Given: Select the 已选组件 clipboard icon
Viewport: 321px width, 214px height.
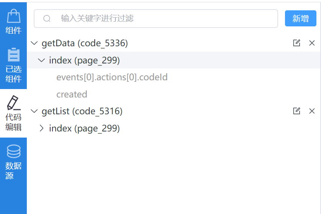Looking at the screenshot, I should tap(13, 55).
